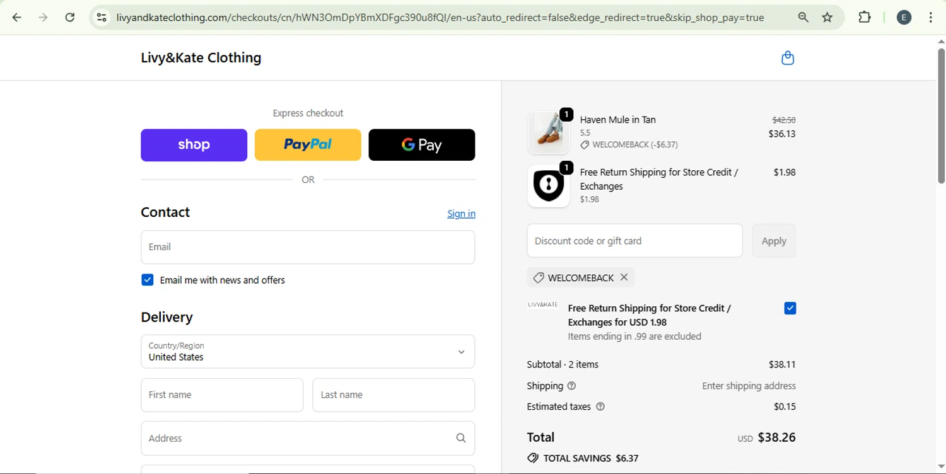Click the address search magnifier icon
The height and width of the screenshot is (474, 946).
pyautogui.click(x=461, y=438)
